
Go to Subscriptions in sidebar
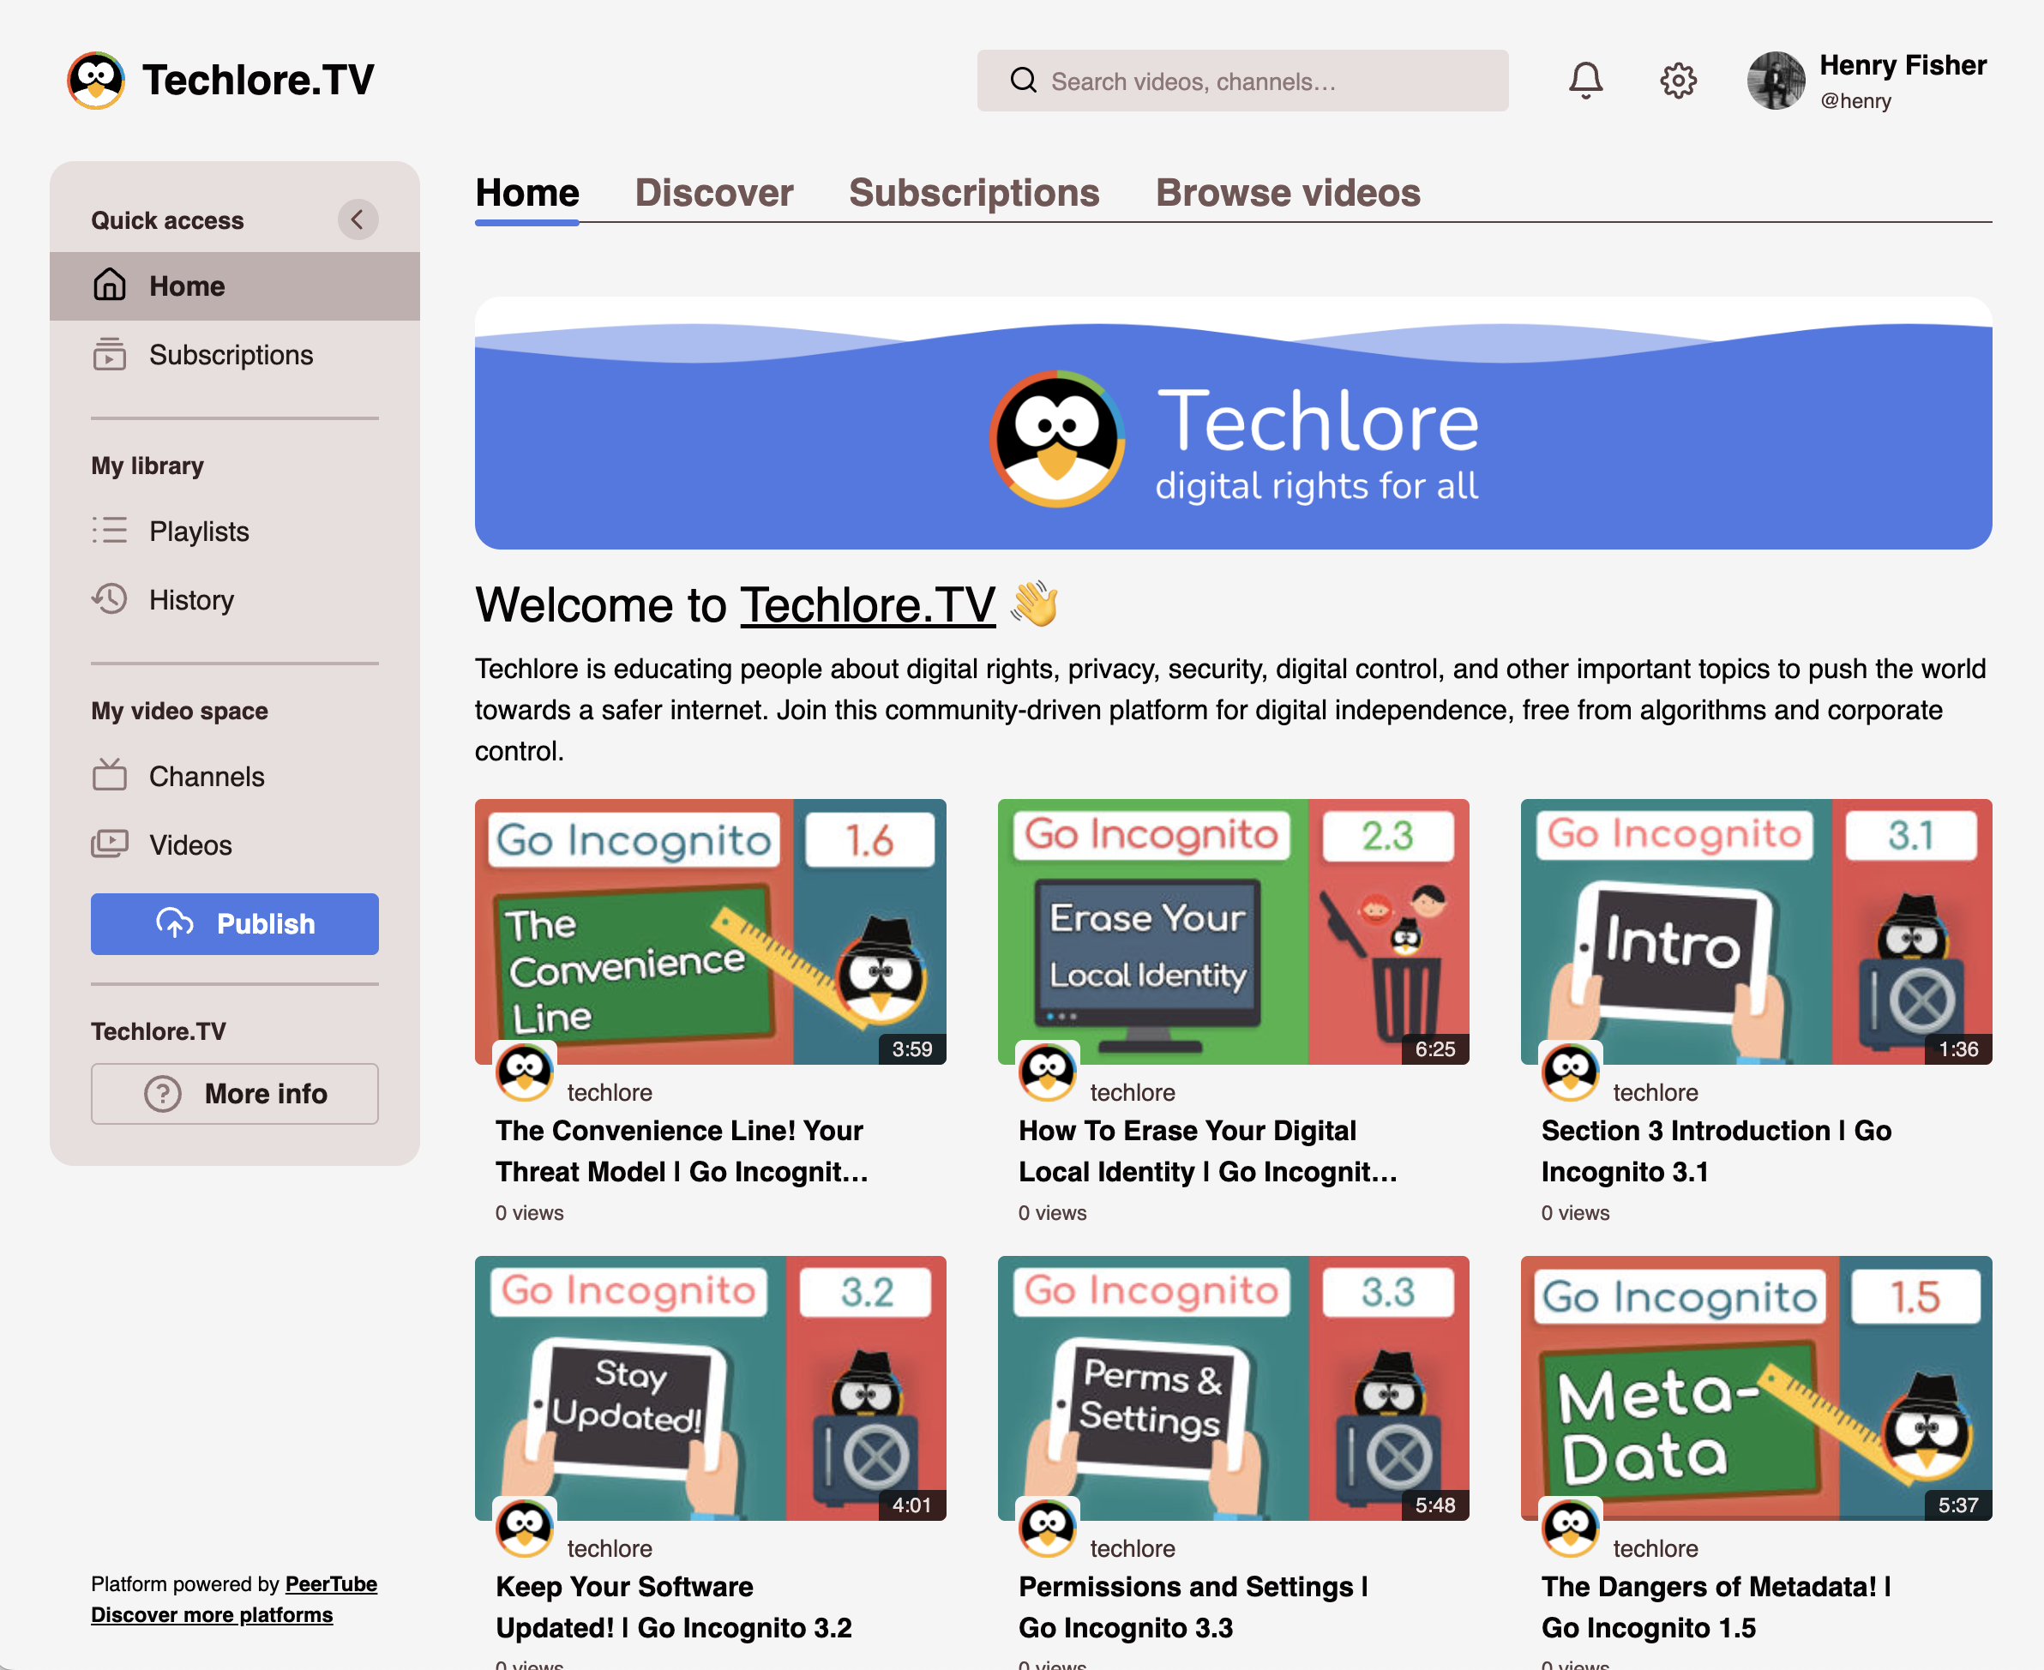(231, 355)
